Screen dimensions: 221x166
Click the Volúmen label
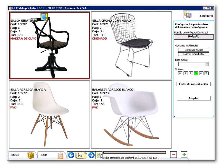(x=180, y=69)
